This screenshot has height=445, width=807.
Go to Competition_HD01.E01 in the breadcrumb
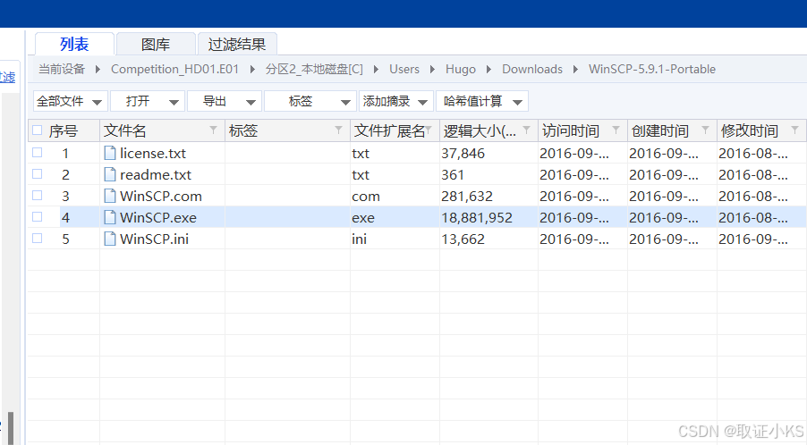click(175, 70)
